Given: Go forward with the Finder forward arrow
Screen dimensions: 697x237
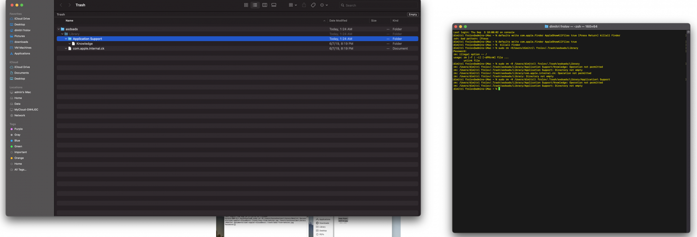Looking at the screenshot, I should pos(69,5).
